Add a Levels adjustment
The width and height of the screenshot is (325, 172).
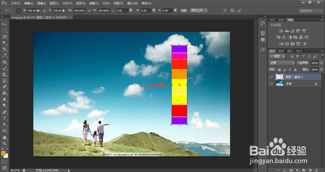(x=287, y=31)
